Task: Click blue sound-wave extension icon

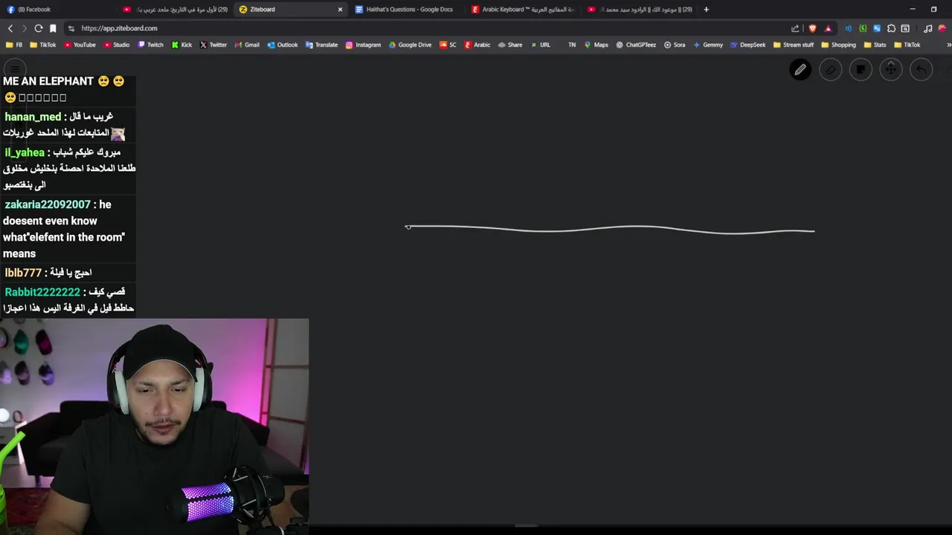Action: [848, 28]
